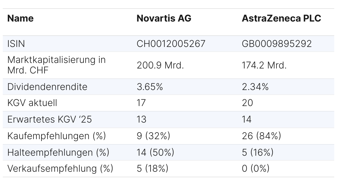This screenshot has width=337, height=180.
Task: Click the 174.2 Mrd. market cap value
Action: click(x=264, y=65)
